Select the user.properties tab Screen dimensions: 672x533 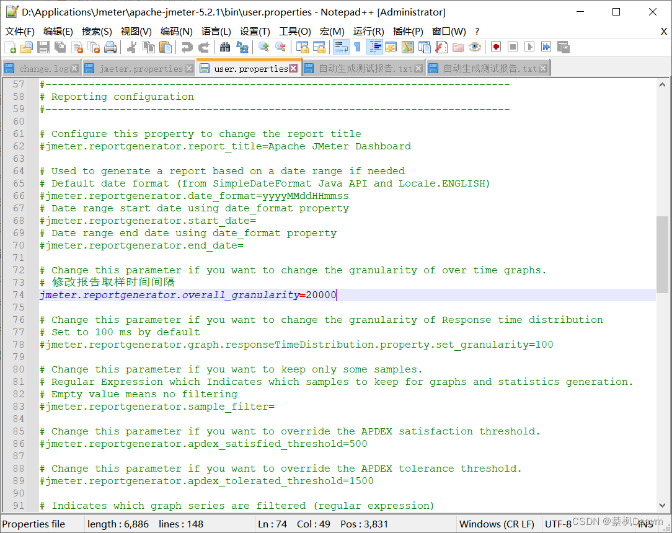pos(249,68)
